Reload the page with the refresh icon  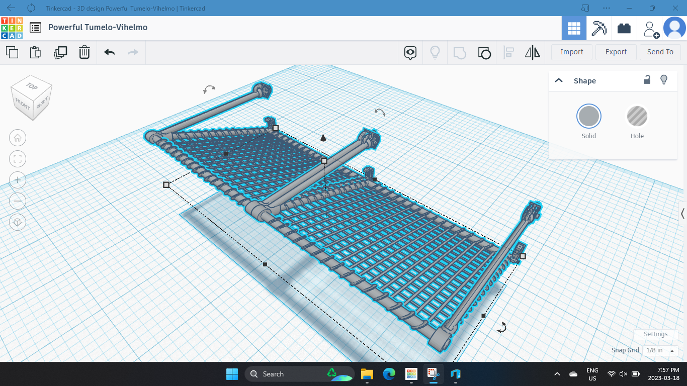31,8
